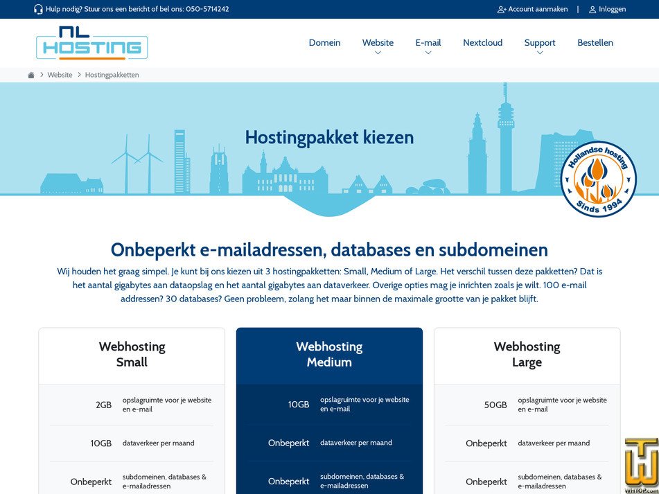Click Onbeperkt dataverkeer value in Large card
This screenshot has width=659, height=494.
pyautogui.click(x=486, y=443)
